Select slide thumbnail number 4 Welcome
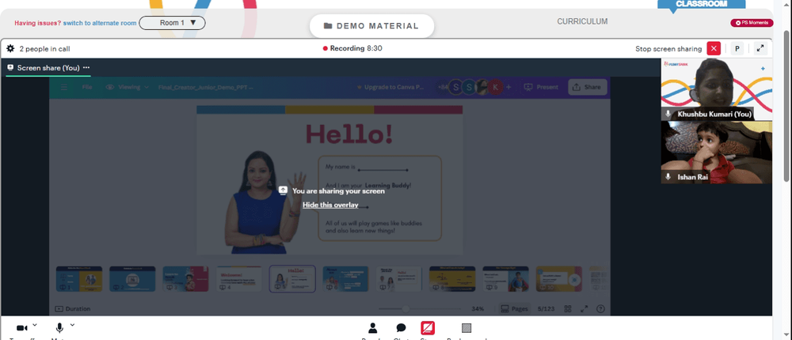792x340 pixels. 239,279
